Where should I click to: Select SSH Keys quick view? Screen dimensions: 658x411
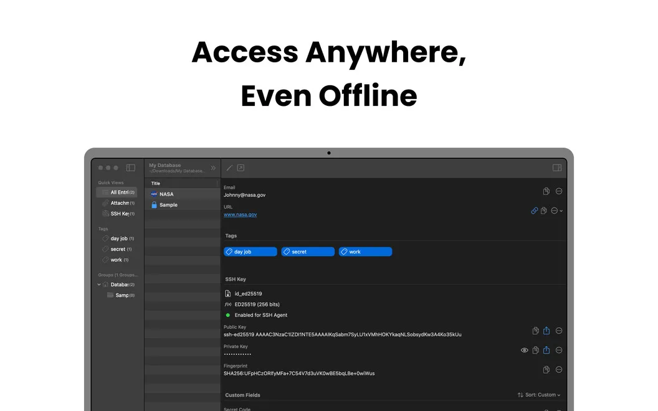(117, 214)
